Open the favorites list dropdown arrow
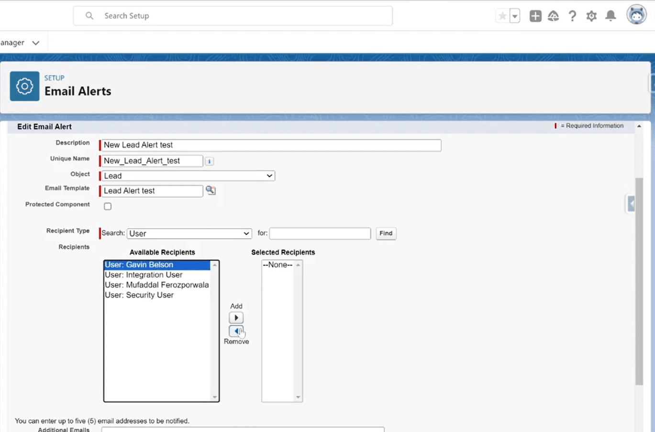Image resolution: width=655 pixels, height=432 pixels. 515,16
